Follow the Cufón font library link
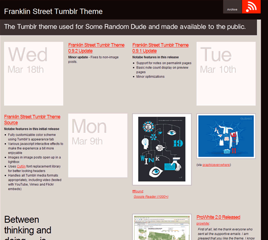This screenshot has height=240, width=268. pyautogui.click(x=21, y=166)
